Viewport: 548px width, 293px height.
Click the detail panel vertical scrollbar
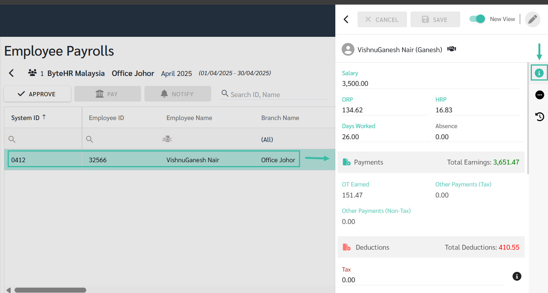(x=528, y=118)
